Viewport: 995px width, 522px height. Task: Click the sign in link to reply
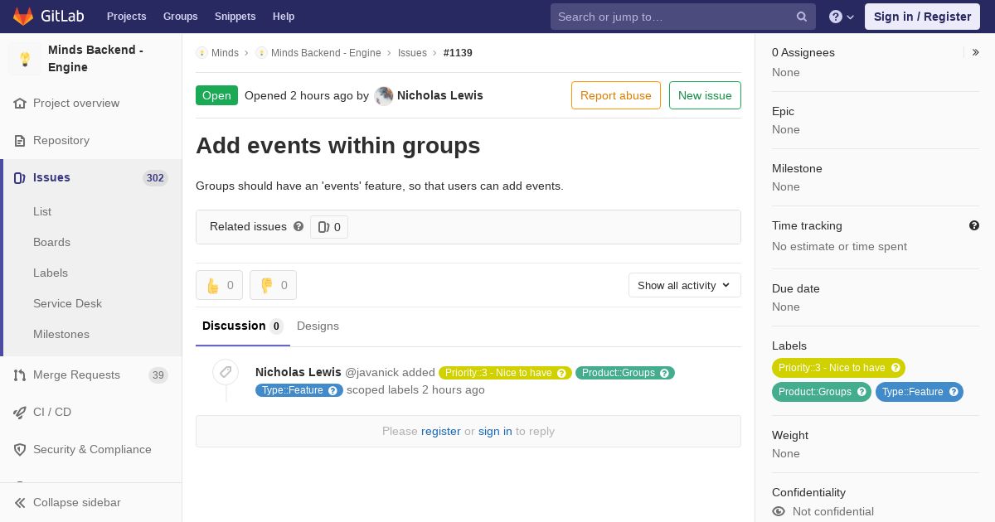495,431
